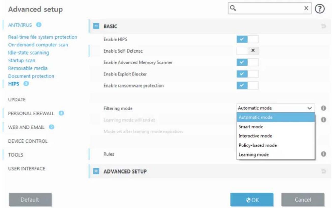This screenshot has width=332, height=208.
Task: Click the search magnifier icon
Action: point(232,9)
